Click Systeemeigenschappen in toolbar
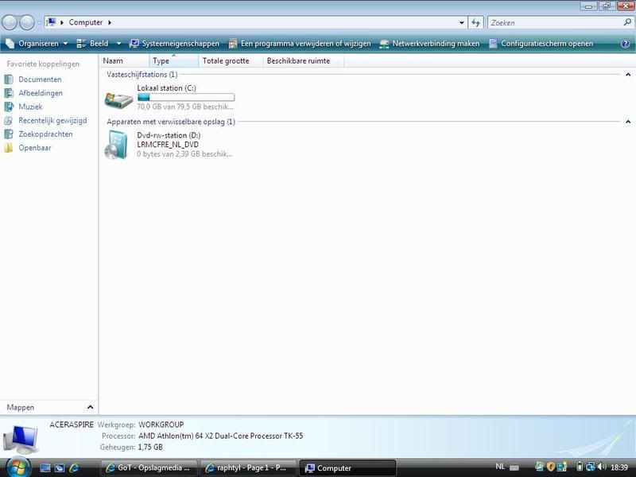The height and width of the screenshot is (477, 636). (174, 44)
